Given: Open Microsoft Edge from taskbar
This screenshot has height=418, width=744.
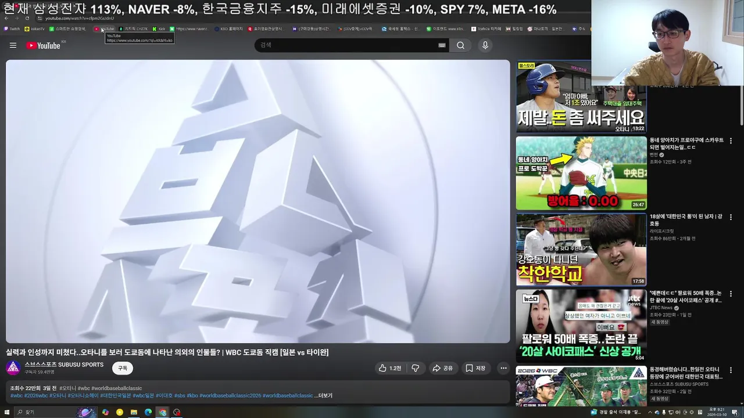Looking at the screenshot, I should (x=148, y=412).
